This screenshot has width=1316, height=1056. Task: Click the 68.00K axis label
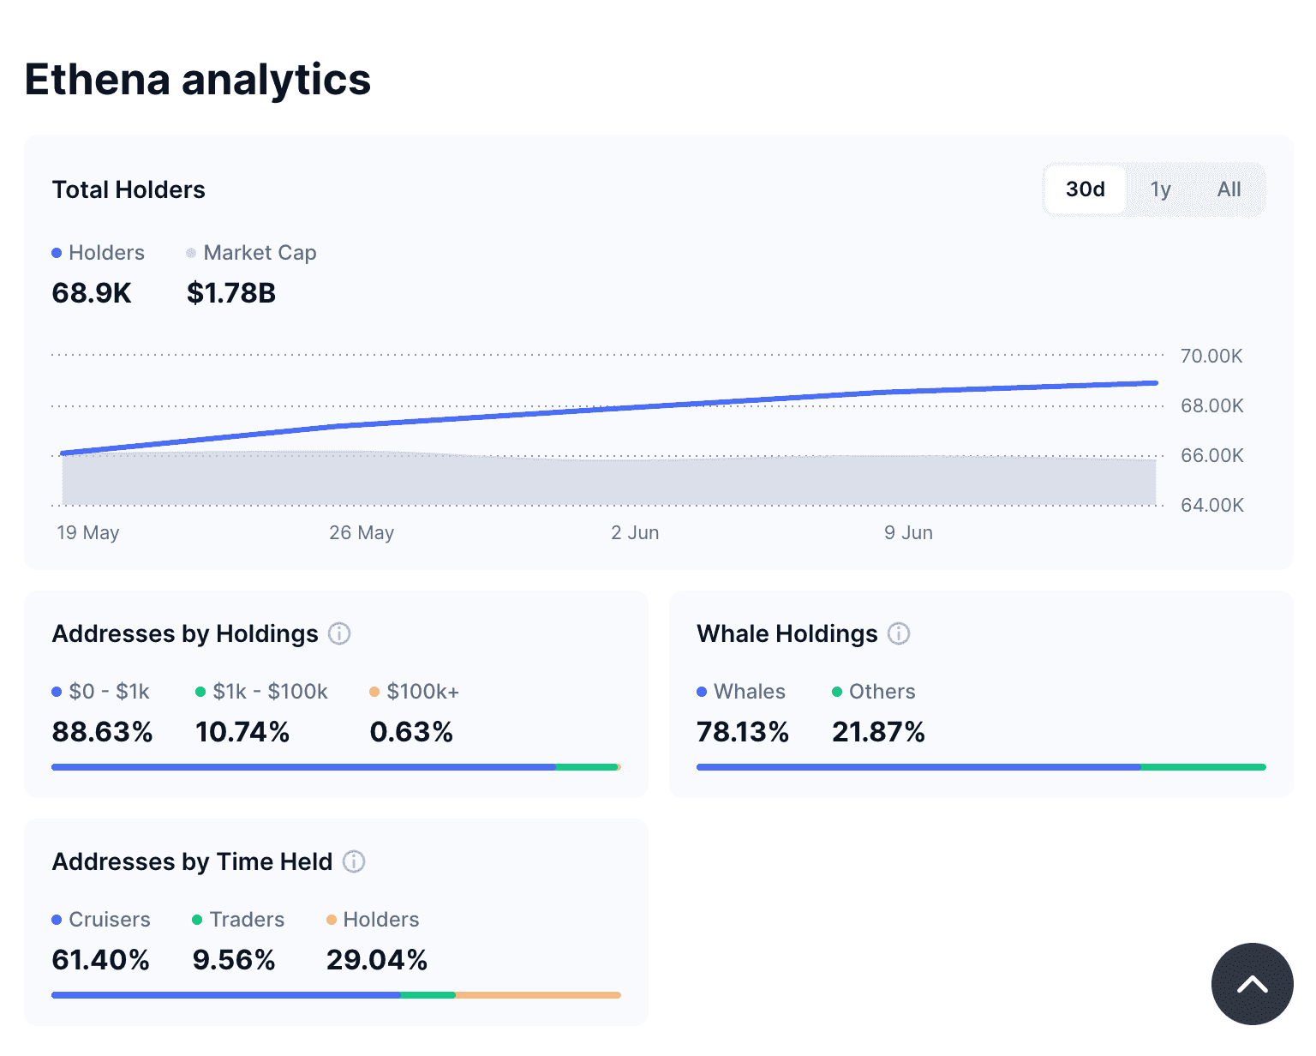(1211, 405)
